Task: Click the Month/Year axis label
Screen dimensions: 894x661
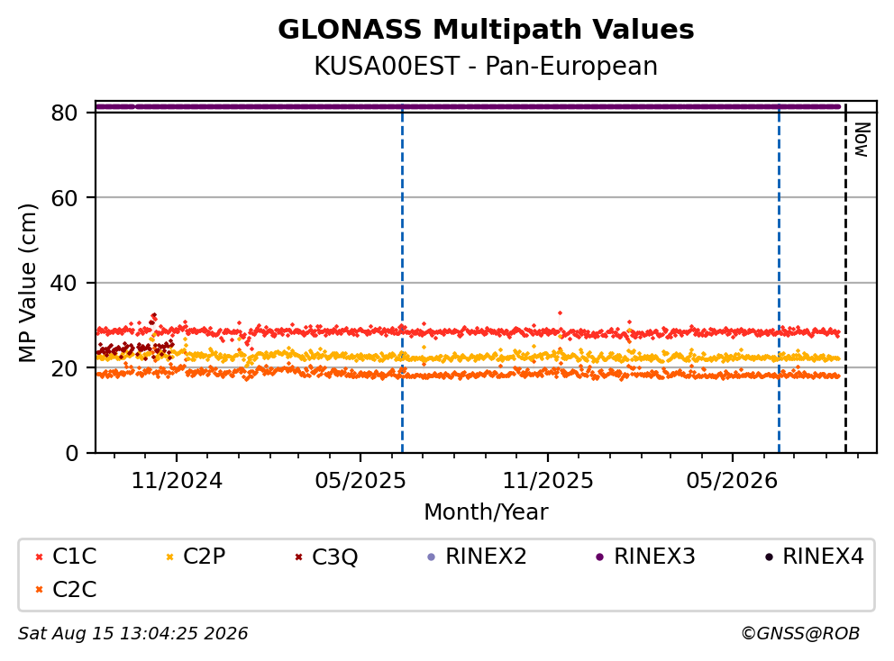Action: coord(486,512)
